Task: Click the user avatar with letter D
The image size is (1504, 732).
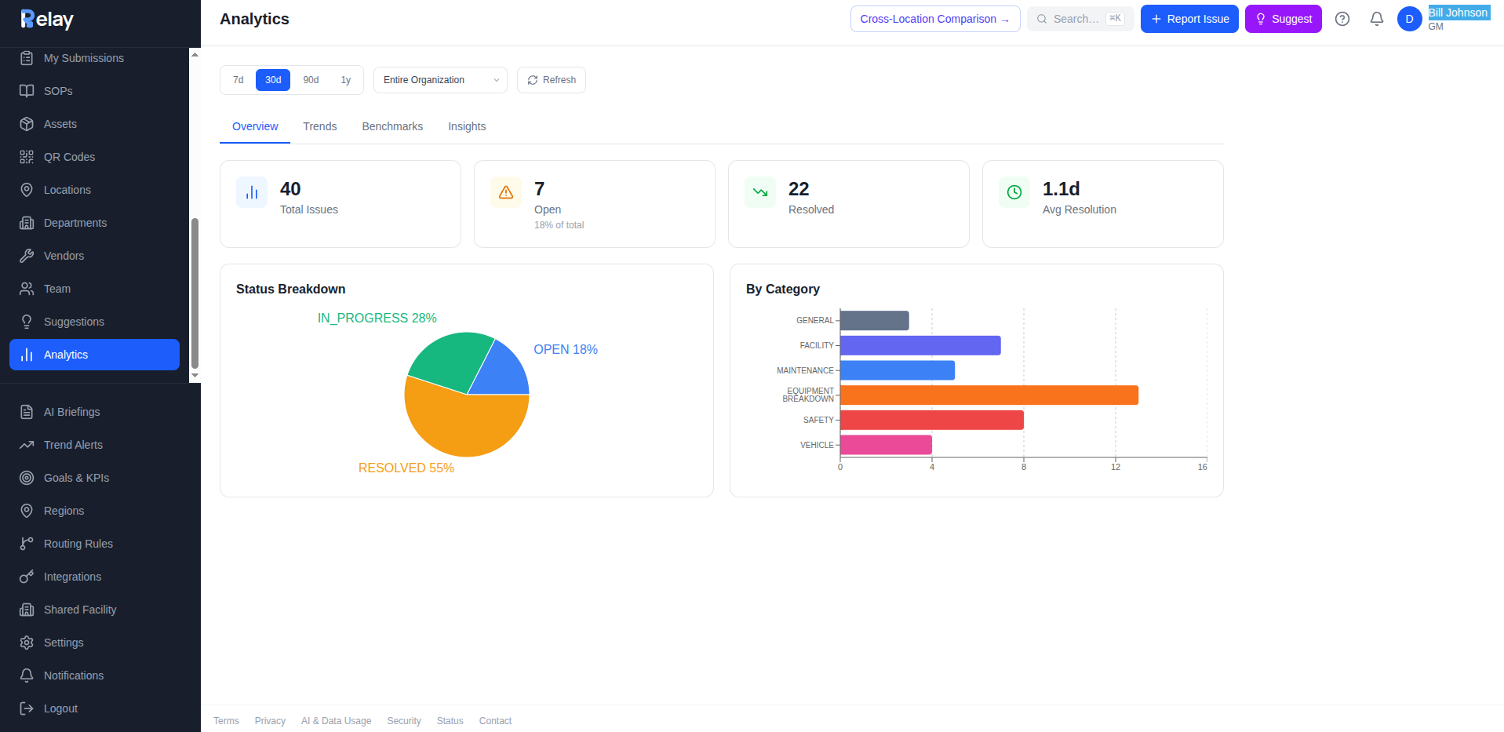Action: [1410, 19]
